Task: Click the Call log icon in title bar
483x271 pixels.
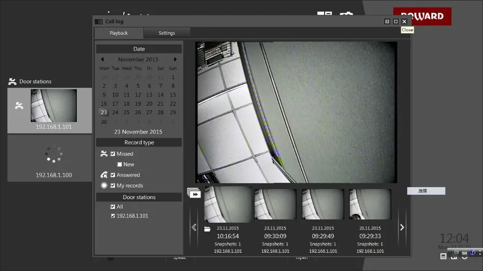Action: 99,22
